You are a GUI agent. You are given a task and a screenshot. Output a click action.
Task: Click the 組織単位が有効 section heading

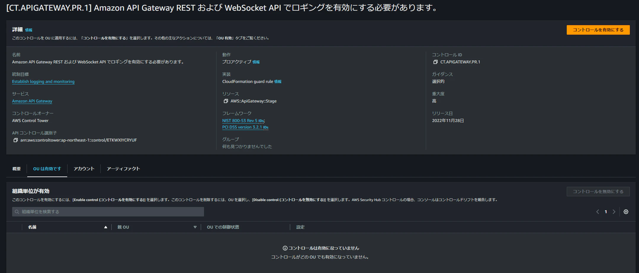coord(31,191)
